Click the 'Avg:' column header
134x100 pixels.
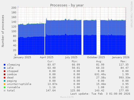[x=99, y=61]
